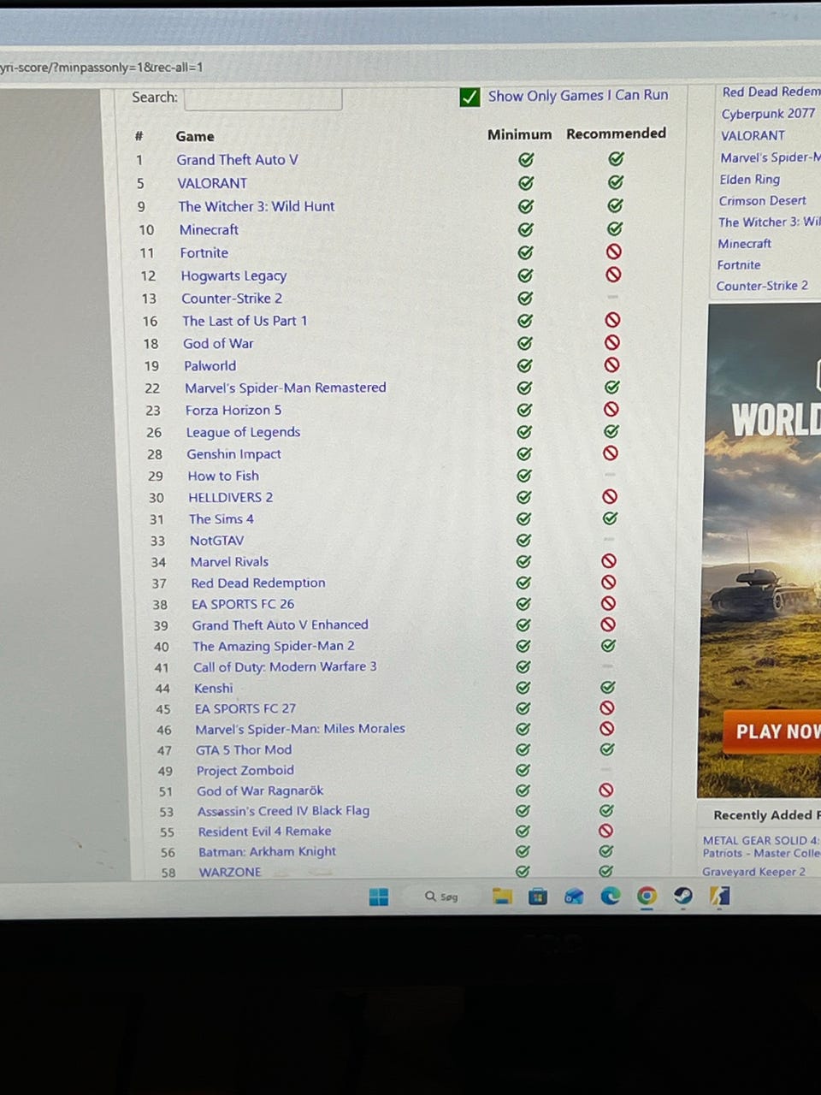The image size is (821, 1095).
Task: Open File Explorer from the taskbar
Action: [x=502, y=896]
